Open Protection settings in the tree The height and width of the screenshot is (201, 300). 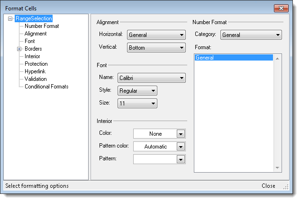click(x=36, y=64)
